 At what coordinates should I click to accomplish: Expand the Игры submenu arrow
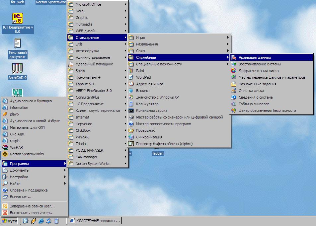tap(228, 38)
